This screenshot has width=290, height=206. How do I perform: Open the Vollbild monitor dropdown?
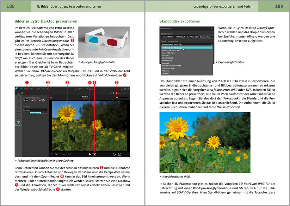(x=35, y=110)
